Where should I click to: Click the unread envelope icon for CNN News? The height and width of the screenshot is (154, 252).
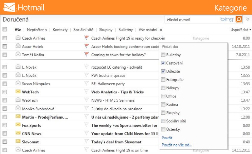[18, 133]
